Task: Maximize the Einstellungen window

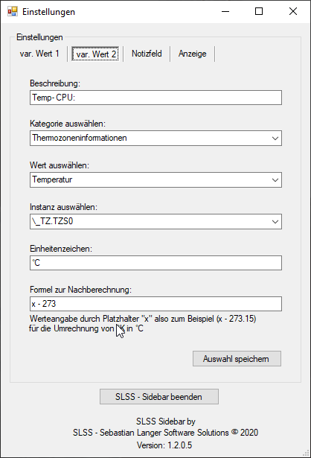Action: (259, 12)
